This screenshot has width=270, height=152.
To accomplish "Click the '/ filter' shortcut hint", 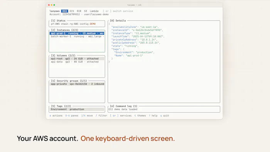I will (x=101, y=116).
